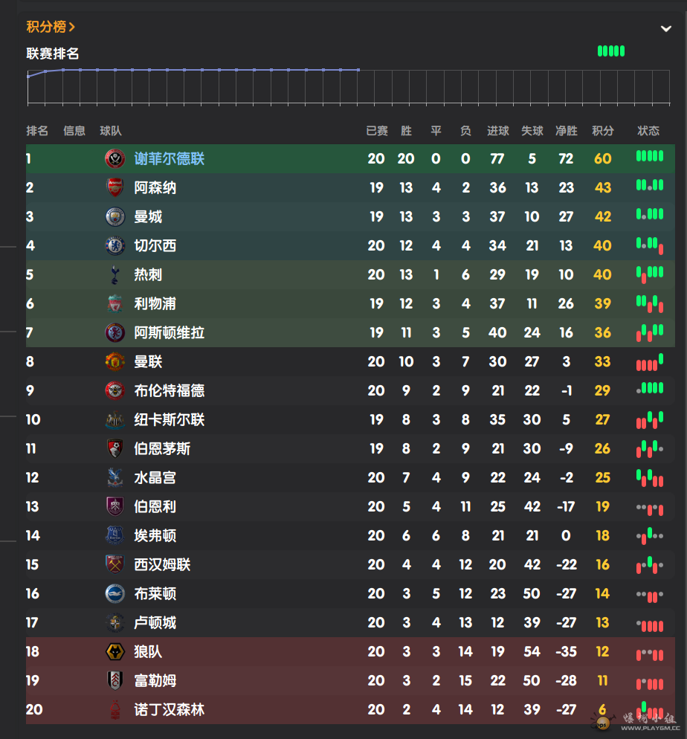
Task: Click the Manchester City badge icon
Action: (115, 216)
